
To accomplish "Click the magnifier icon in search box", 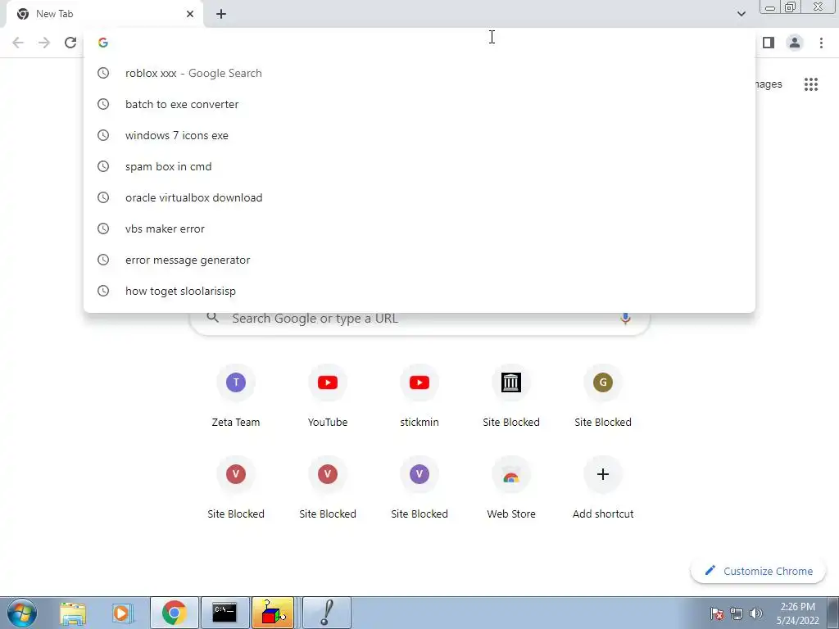I will coord(213,318).
